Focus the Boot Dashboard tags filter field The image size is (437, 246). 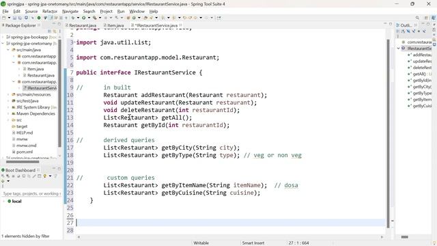click(x=31, y=193)
